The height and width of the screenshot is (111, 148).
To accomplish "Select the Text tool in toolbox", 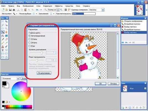I will (3, 50).
